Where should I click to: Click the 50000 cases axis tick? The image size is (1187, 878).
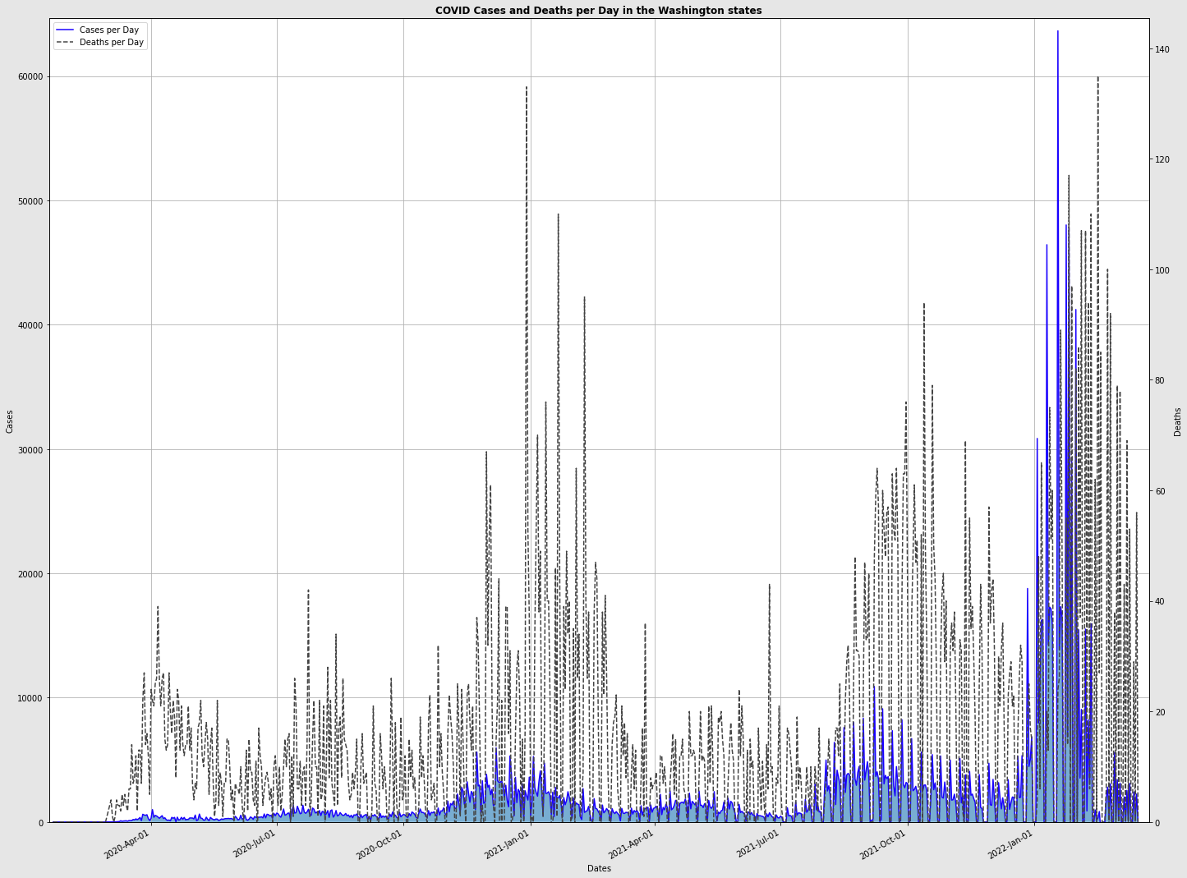pyautogui.click(x=31, y=201)
